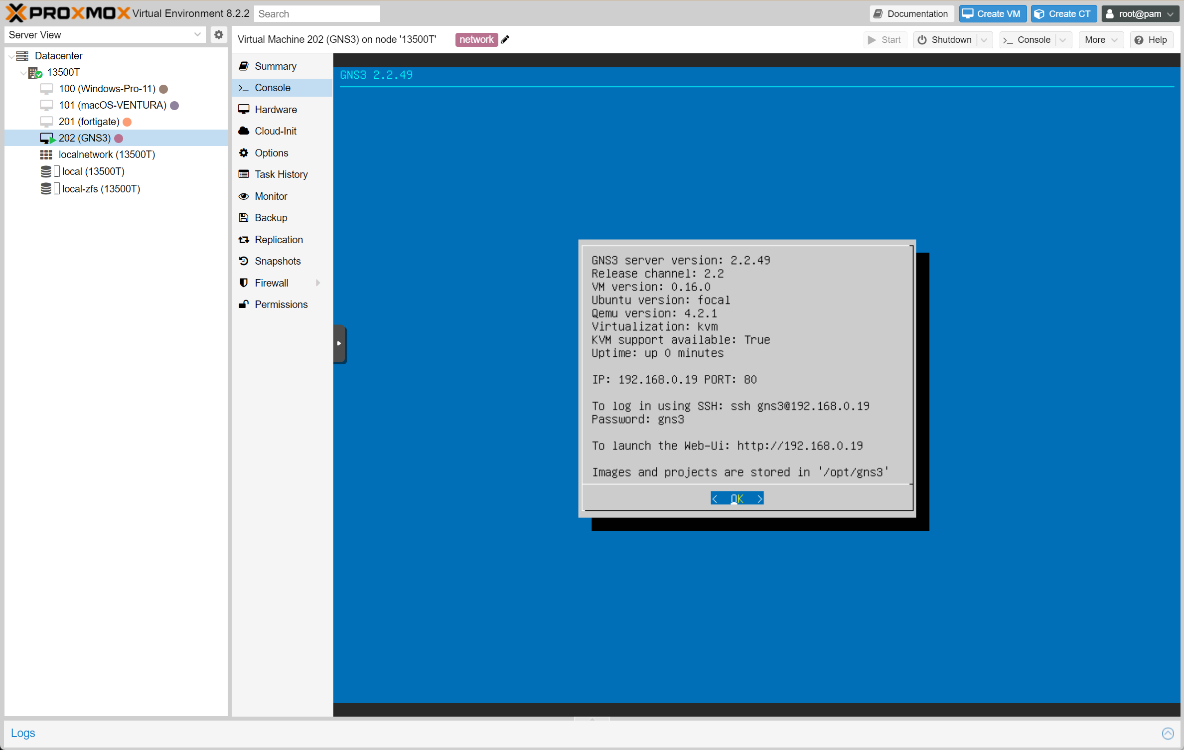1184x750 pixels.
Task: Click the Create VM button
Action: click(992, 13)
